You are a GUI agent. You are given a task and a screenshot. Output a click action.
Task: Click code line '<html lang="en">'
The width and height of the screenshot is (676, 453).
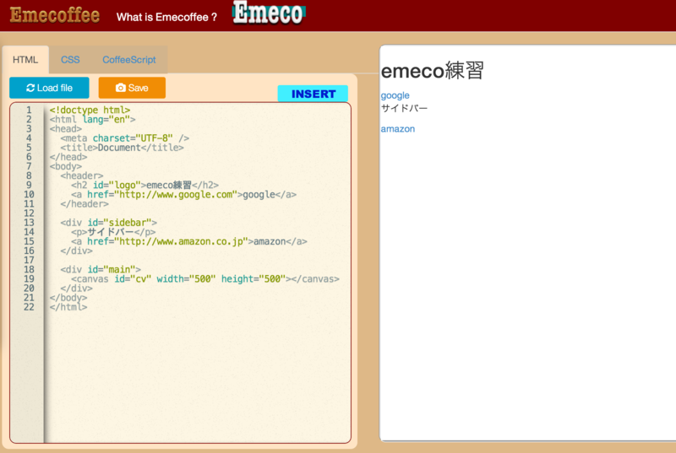(92, 120)
